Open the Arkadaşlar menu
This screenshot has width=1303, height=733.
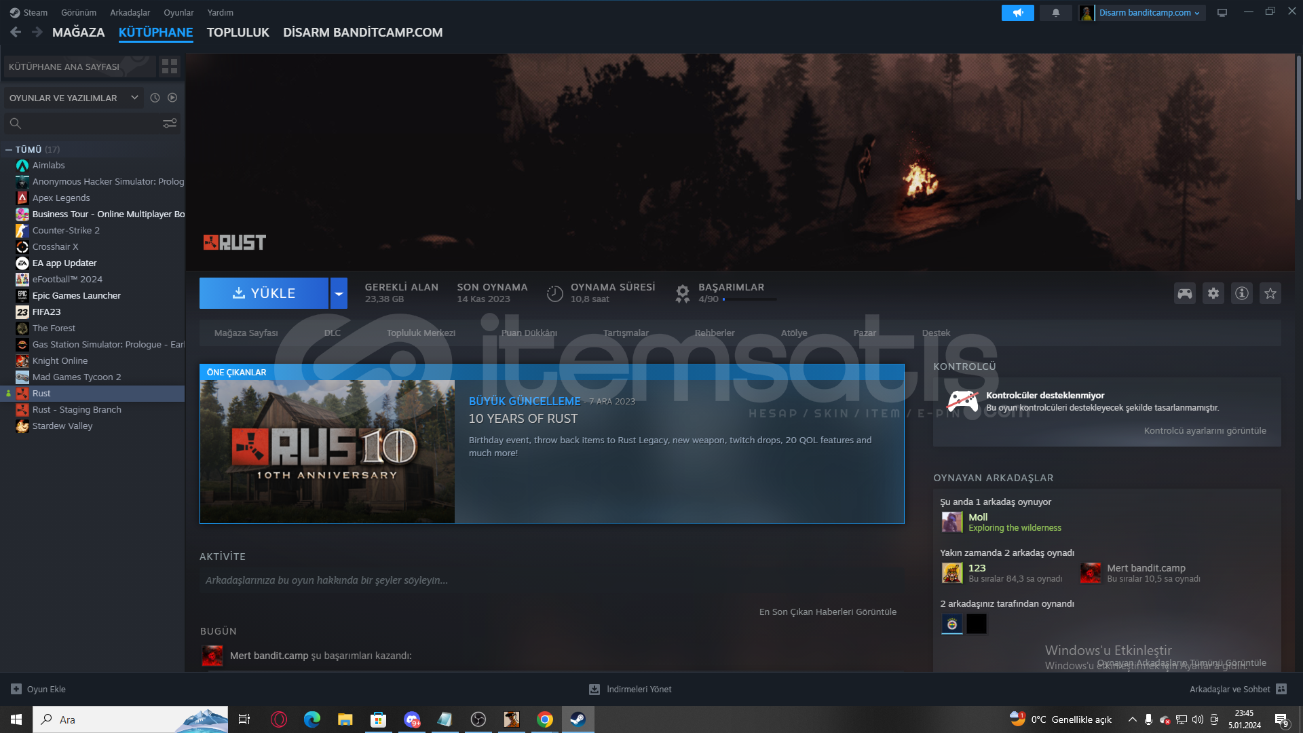(x=130, y=13)
